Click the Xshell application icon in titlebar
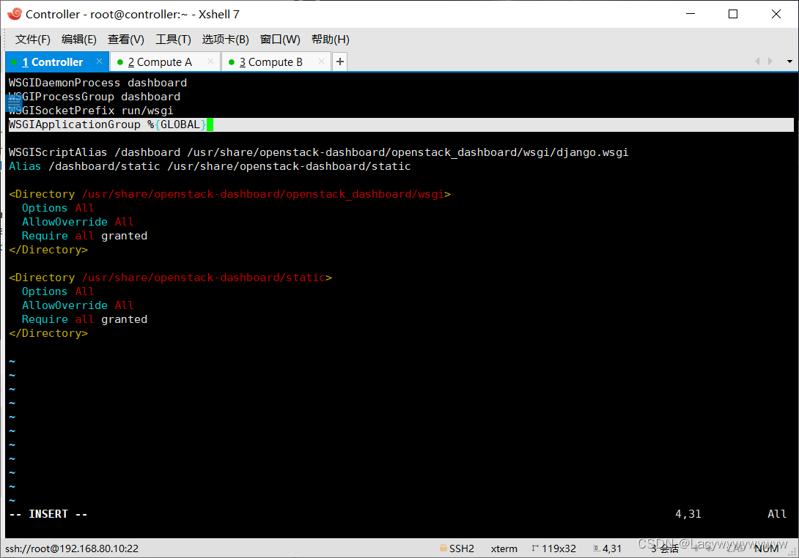 tap(15, 13)
